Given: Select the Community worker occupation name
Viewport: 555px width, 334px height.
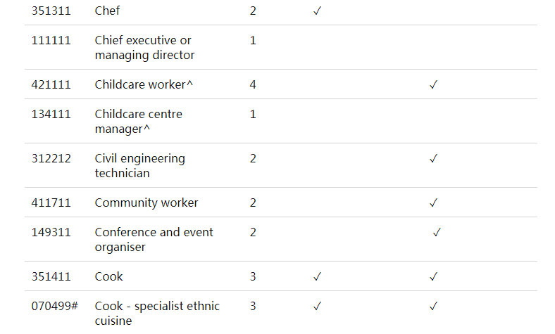Looking at the screenshot, I should (146, 203).
